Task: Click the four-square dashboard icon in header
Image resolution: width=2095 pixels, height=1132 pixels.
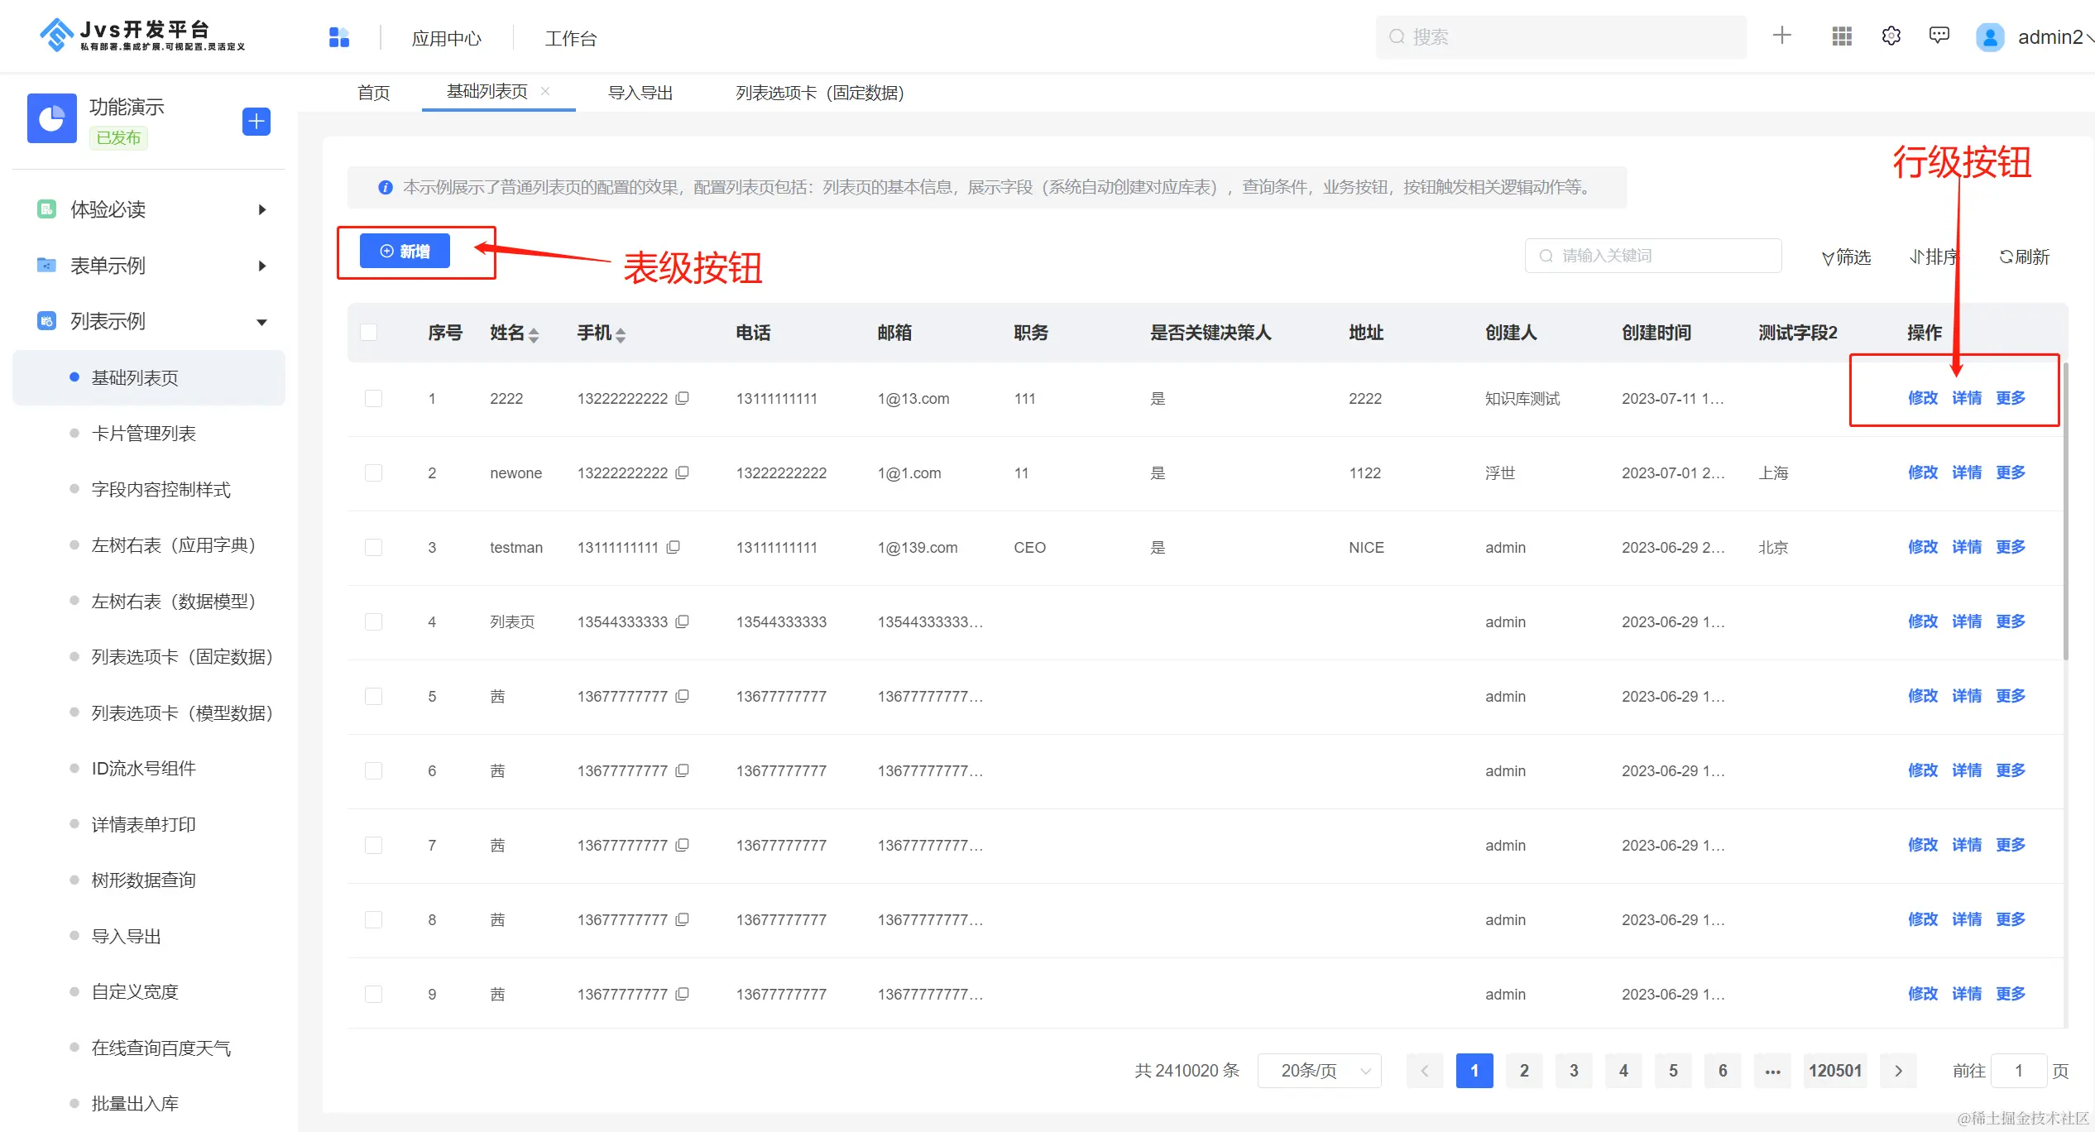Action: (x=339, y=37)
